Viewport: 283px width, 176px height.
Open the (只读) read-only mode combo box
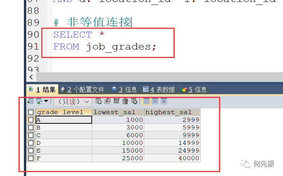[73, 102]
